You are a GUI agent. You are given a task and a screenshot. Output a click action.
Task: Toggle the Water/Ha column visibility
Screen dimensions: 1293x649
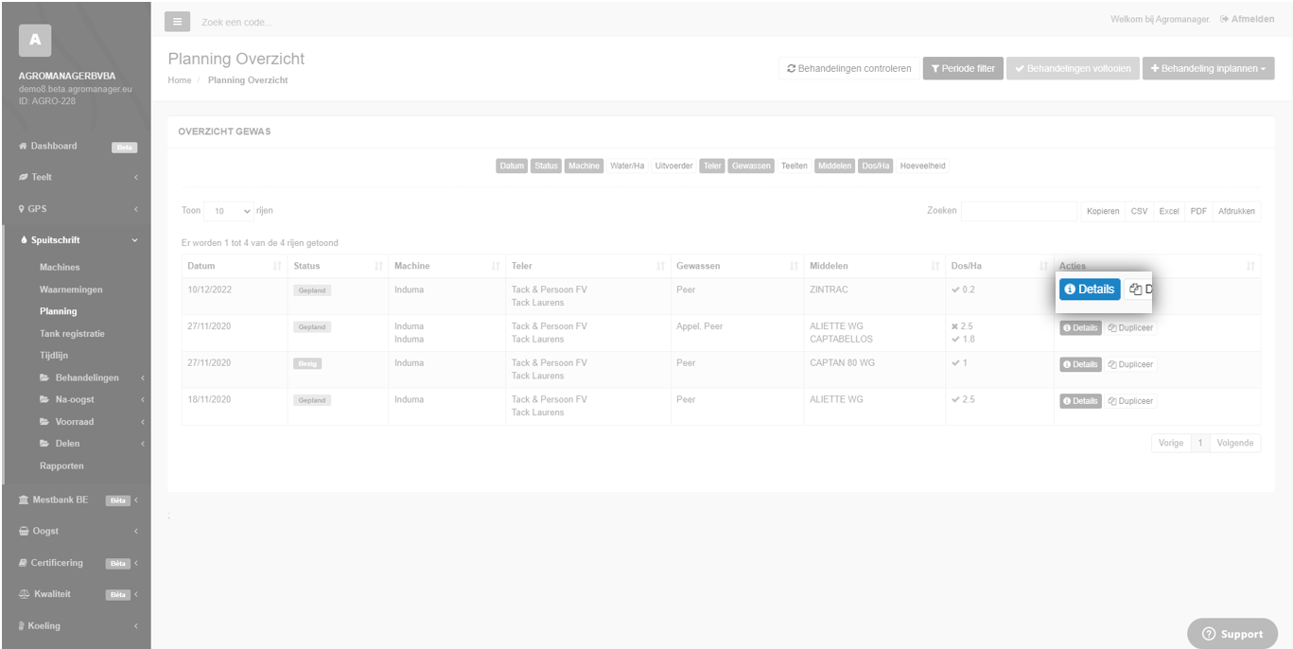point(627,166)
